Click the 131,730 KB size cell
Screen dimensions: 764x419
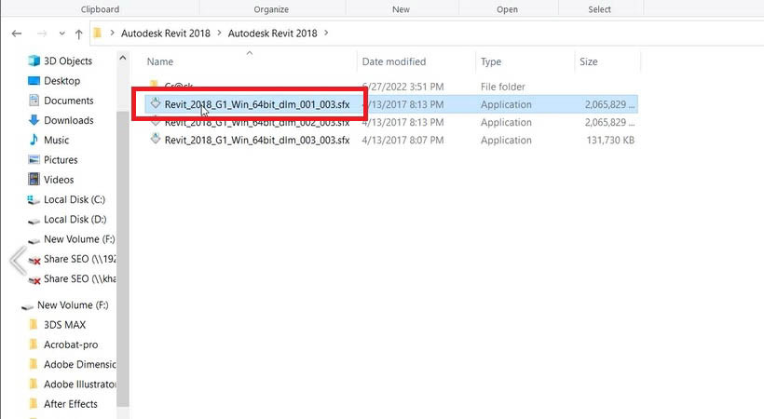[610, 141]
